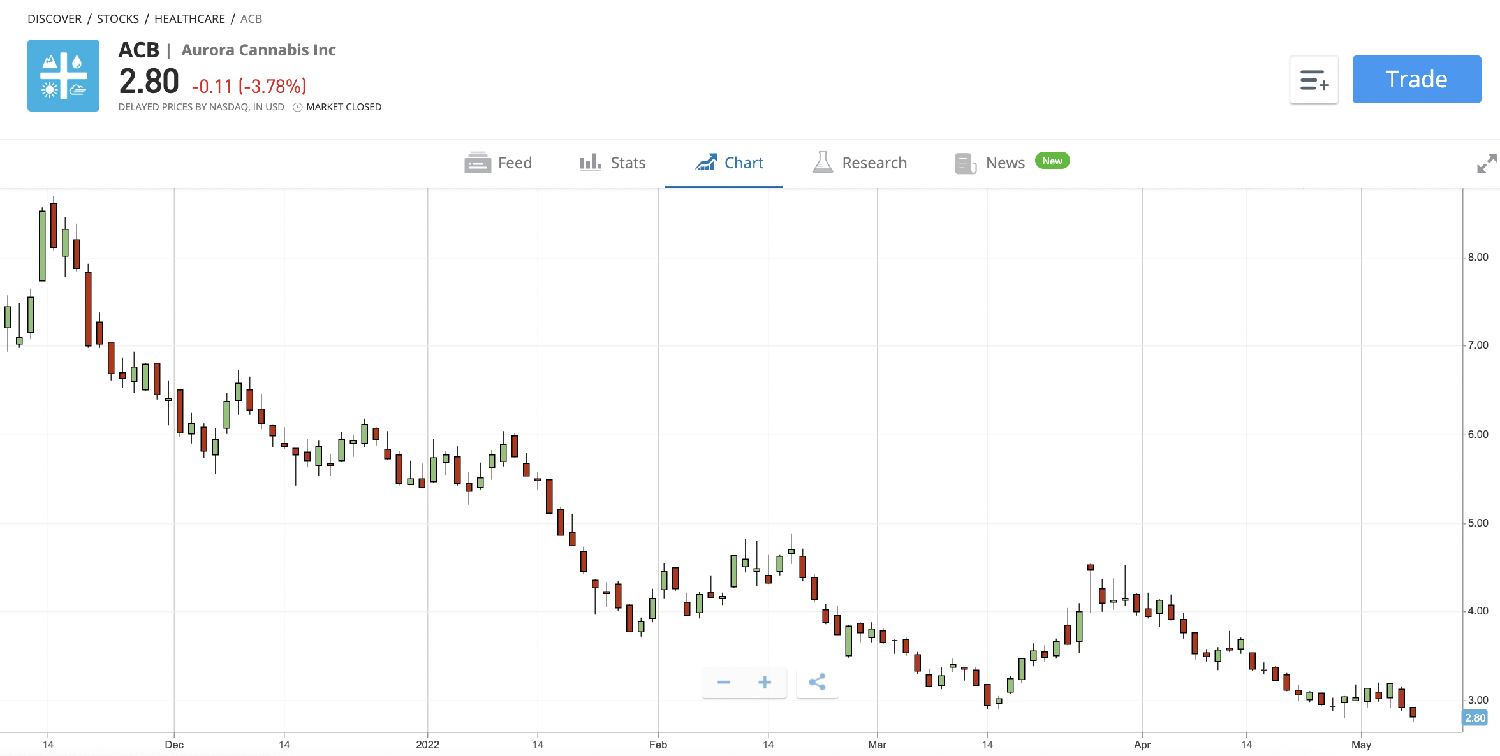The width and height of the screenshot is (1500, 756).
Task: Click the News document icon
Action: coord(966,163)
